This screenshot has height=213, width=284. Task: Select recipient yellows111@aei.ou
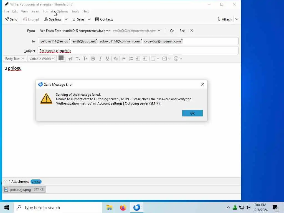click(x=54, y=41)
